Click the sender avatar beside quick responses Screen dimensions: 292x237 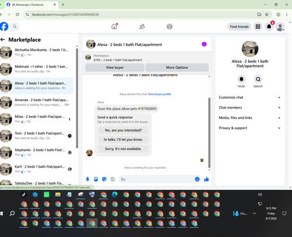click(x=89, y=153)
